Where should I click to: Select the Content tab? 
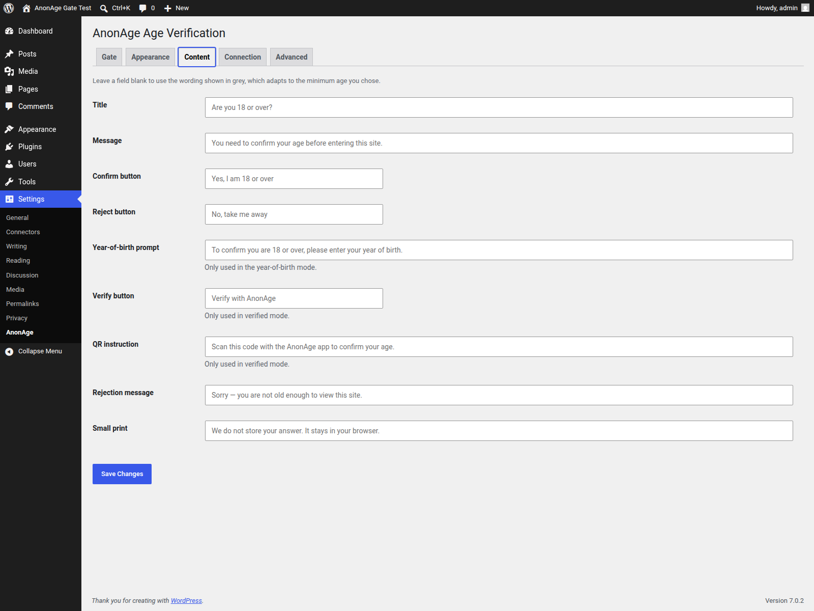pos(197,57)
